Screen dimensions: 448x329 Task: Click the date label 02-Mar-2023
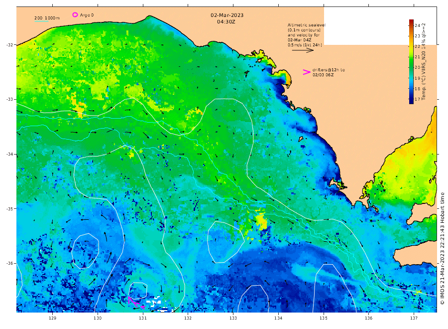[227, 15]
